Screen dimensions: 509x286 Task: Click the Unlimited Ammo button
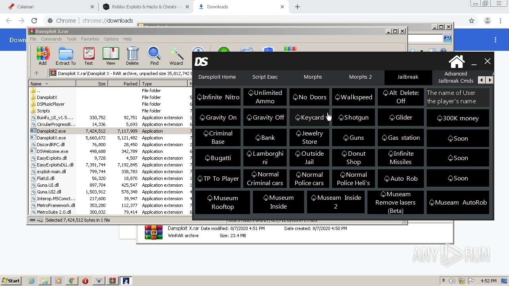(265, 97)
